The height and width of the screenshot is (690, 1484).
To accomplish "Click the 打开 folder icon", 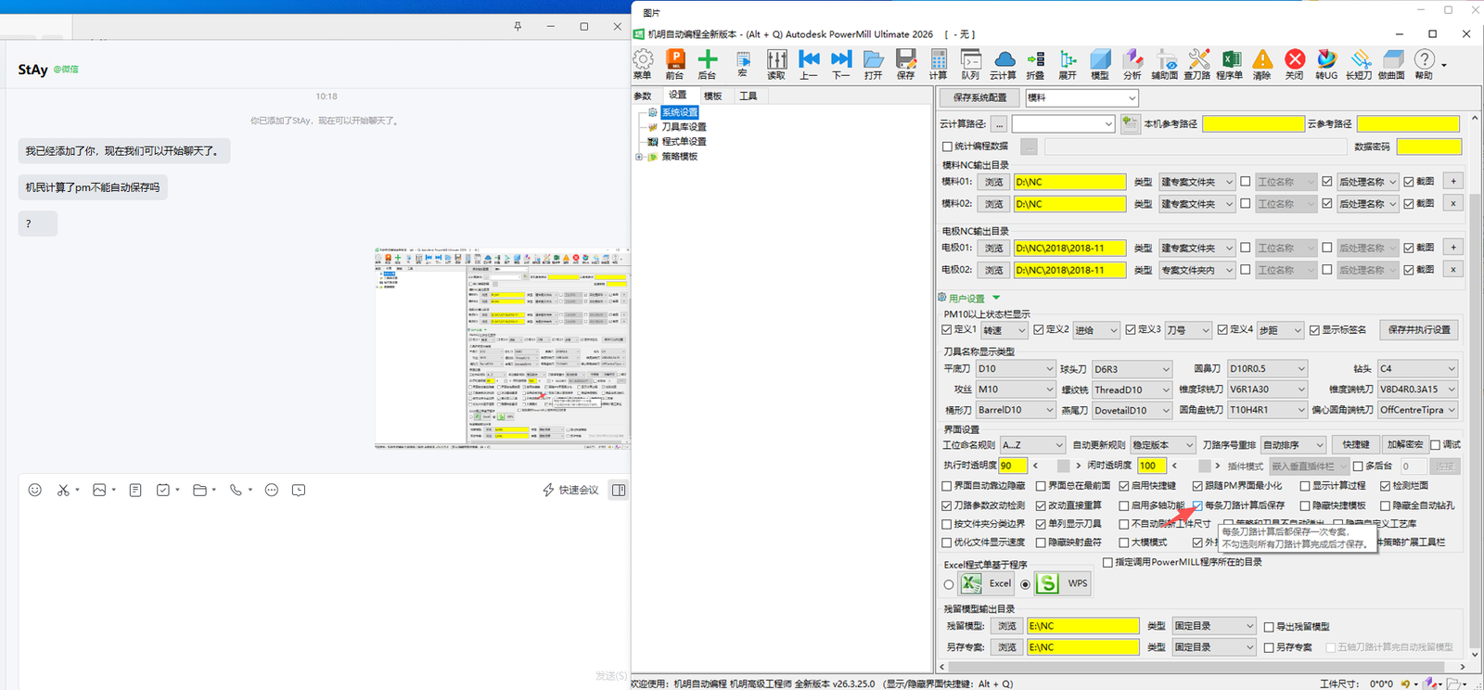I will pyautogui.click(x=874, y=64).
